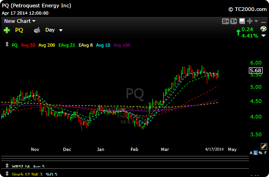This screenshot has height=177, width=269.
Task: Select the Stoch 12 %K 3 label
Action: point(27,174)
